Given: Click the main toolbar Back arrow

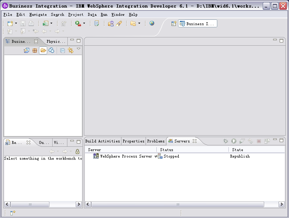Looking at the screenshot, I should (44, 31).
